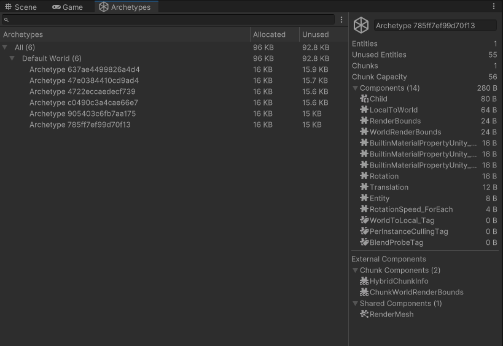Click the RenderBounds component icon
503x346 pixels.
pos(364,121)
